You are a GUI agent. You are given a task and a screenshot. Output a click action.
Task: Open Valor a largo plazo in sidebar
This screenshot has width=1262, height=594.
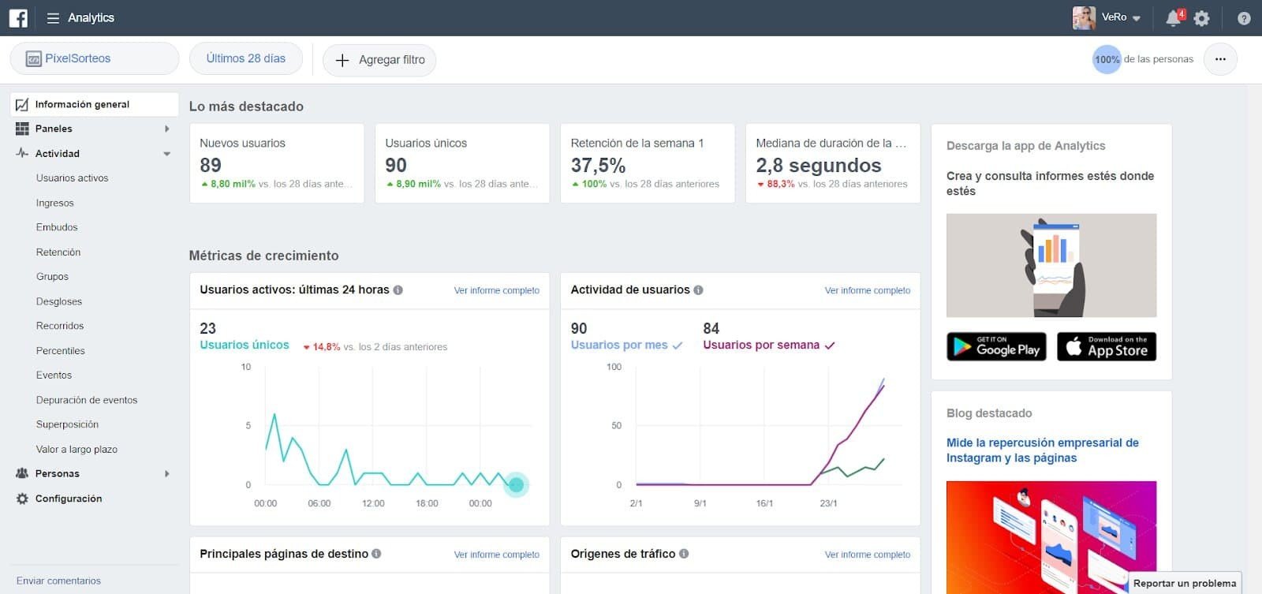pyautogui.click(x=77, y=450)
